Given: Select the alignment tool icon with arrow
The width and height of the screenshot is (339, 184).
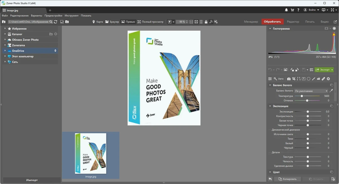Looking at the screenshot, I should click(304, 79).
